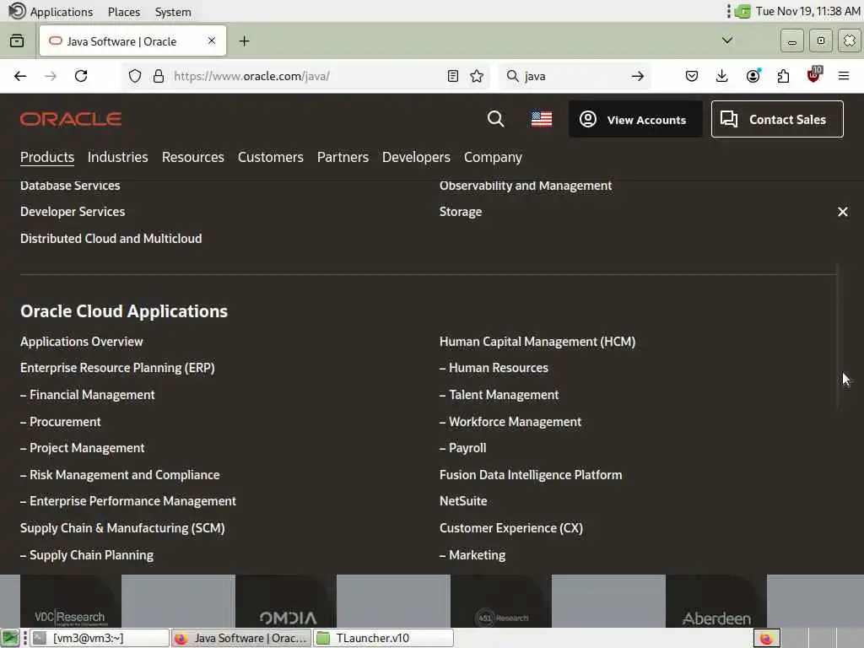Open the Storage link
The image size is (864, 648).
[x=461, y=212]
